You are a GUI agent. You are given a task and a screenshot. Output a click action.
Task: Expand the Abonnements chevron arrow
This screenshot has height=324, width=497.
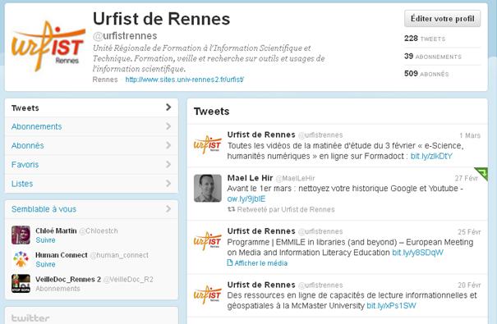tap(168, 126)
